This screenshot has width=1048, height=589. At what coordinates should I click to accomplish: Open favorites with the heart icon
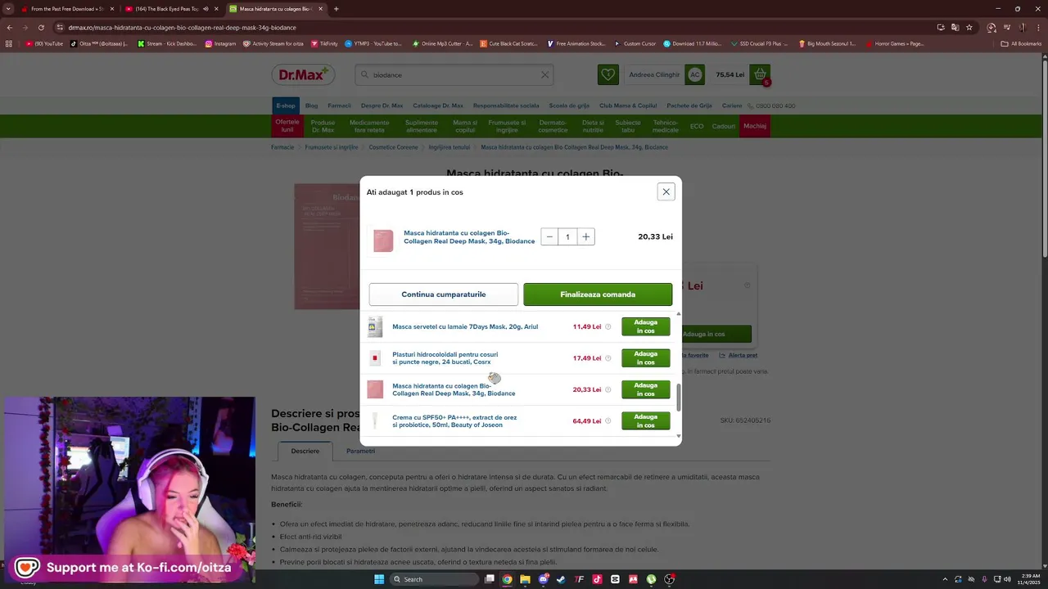(608, 74)
